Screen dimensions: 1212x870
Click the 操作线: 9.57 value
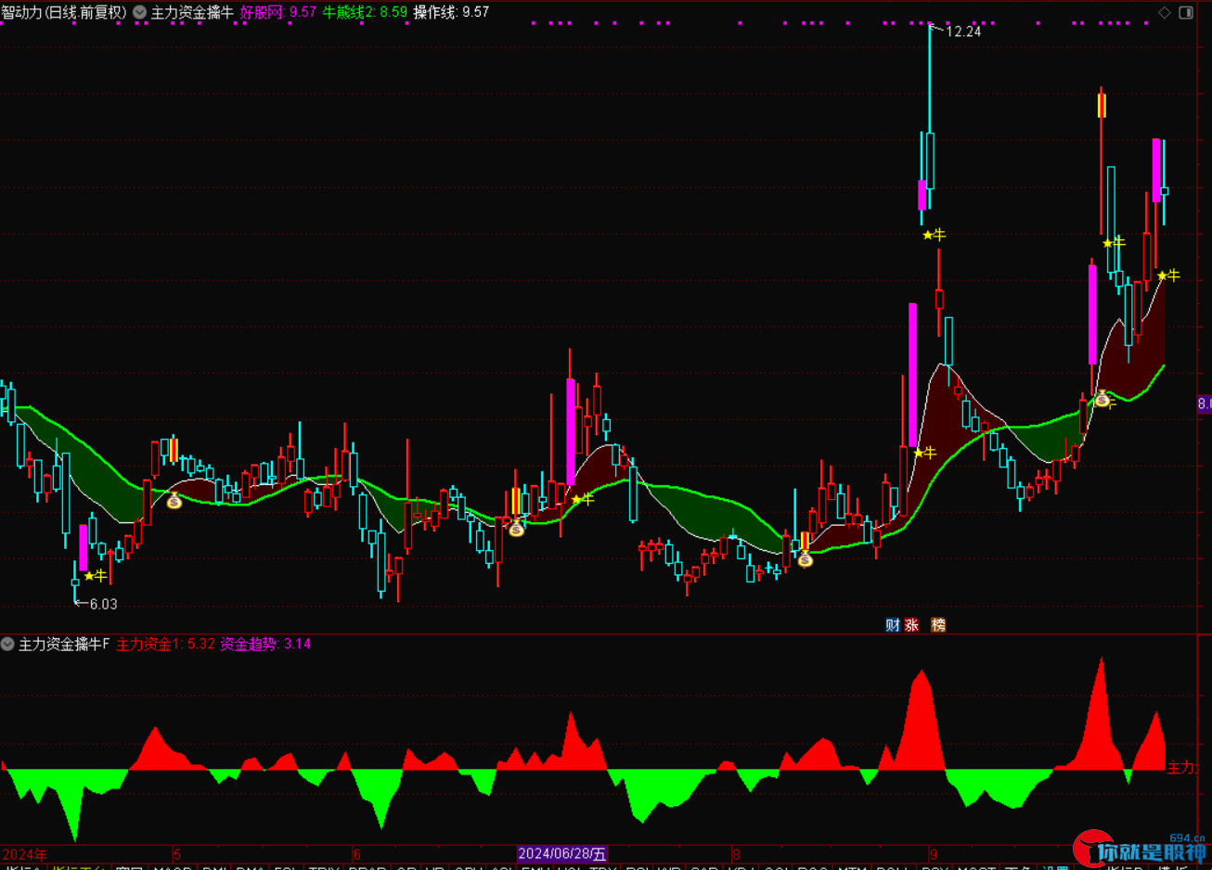(451, 12)
